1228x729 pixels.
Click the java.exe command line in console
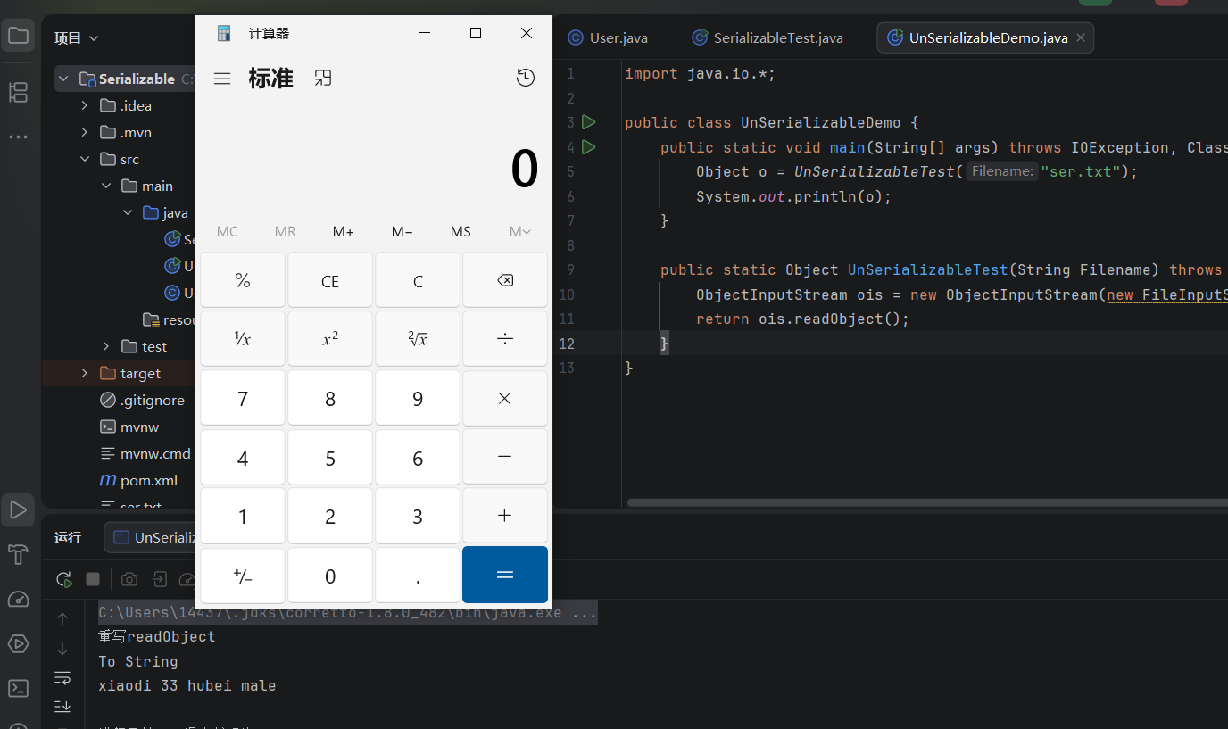point(347,613)
